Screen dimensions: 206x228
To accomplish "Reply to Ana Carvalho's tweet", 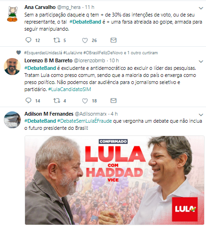I will [x=28, y=40].
